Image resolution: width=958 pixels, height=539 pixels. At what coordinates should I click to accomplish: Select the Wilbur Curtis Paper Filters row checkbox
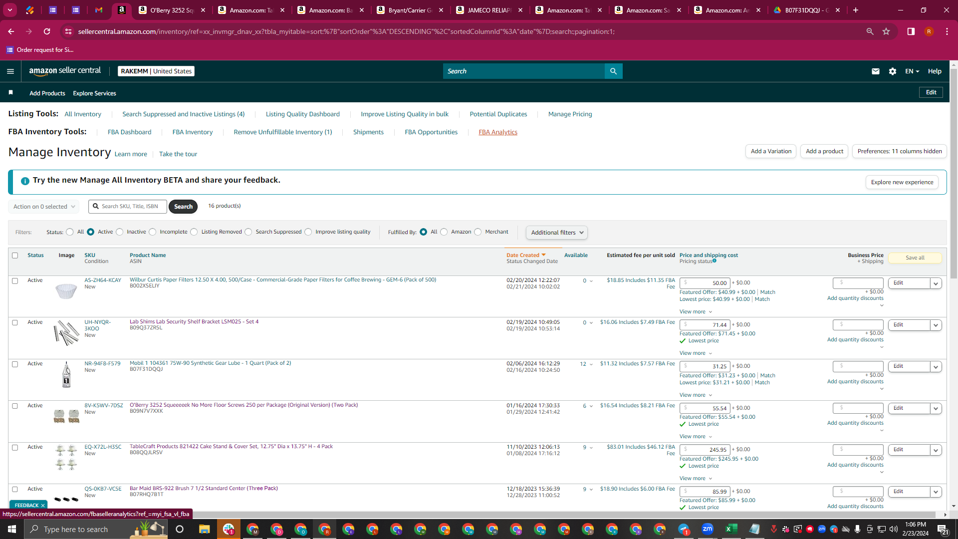pos(15,281)
